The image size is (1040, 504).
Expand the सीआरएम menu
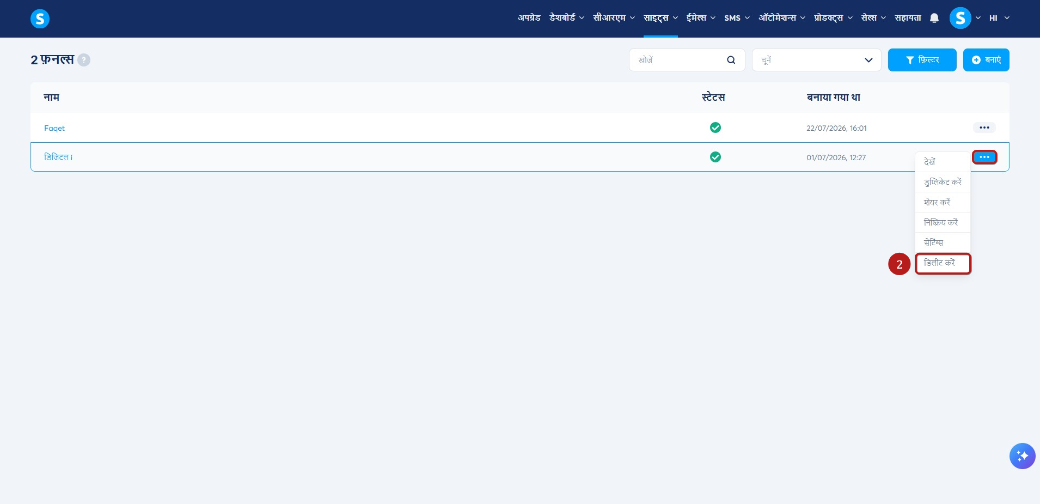pyautogui.click(x=614, y=18)
